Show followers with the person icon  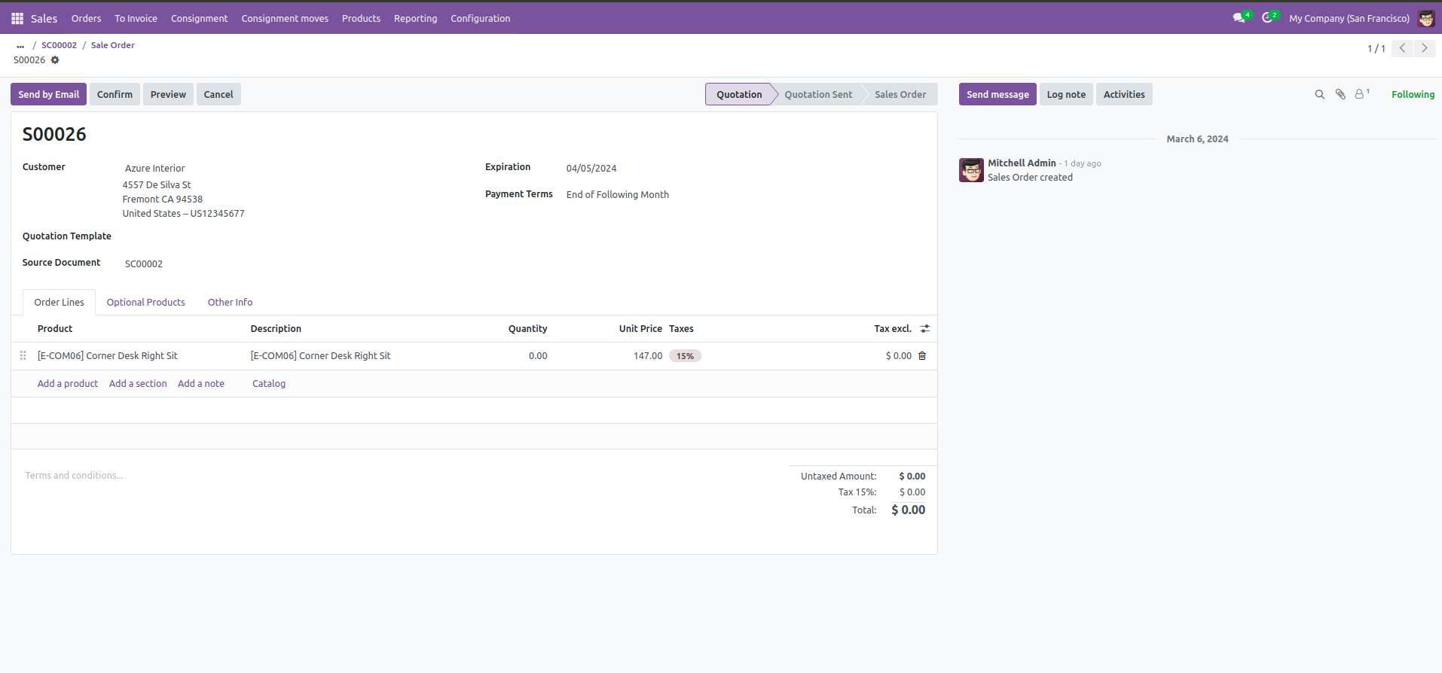click(x=1361, y=94)
